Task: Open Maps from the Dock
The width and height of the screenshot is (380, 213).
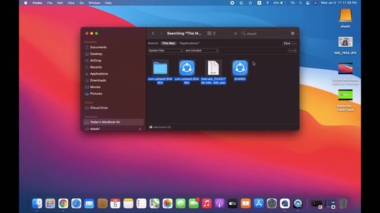Action: 154,204
